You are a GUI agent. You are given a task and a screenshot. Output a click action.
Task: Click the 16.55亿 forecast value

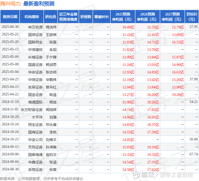coord(178,42)
